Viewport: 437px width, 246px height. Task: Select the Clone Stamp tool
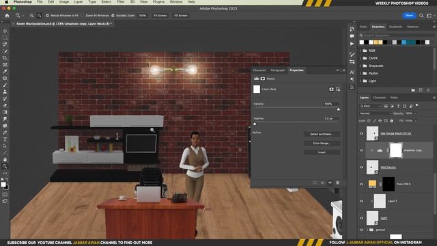pyautogui.click(x=5, y=92)
